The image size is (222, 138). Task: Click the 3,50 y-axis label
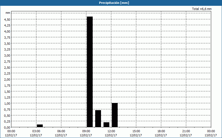click(7, 44)
